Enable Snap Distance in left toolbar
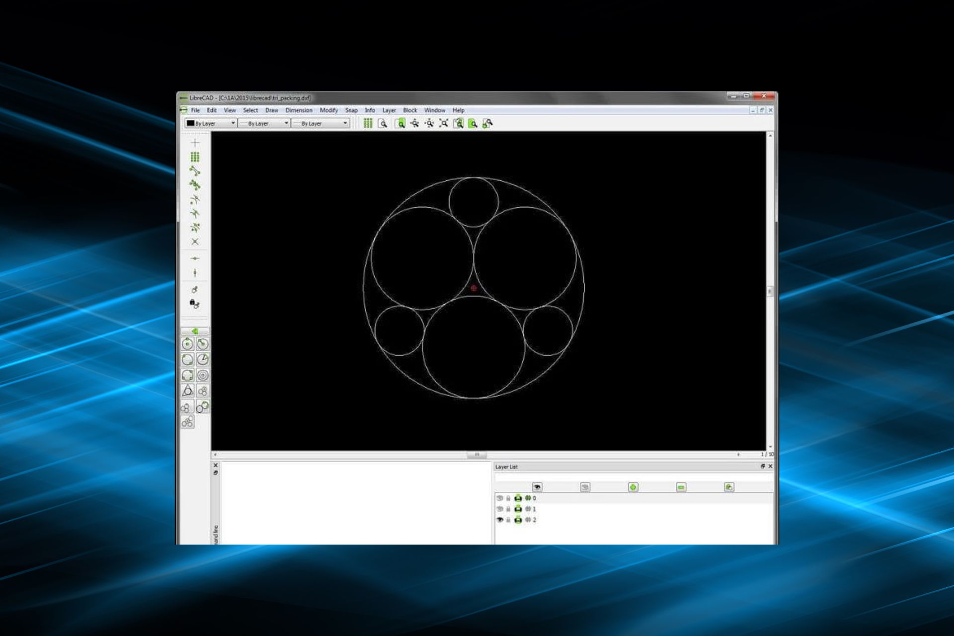Screen dimensions: 954x636 [x=195, y=228]
